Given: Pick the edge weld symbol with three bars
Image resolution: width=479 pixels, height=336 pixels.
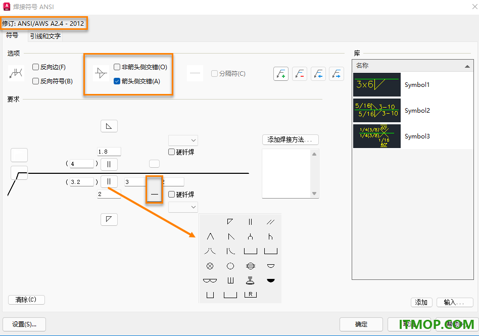Looking at the screenshot, I should click(x=230, y=280).
